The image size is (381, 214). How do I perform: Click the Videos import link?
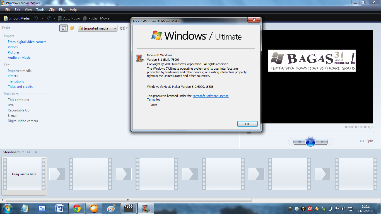click(13, 47)
